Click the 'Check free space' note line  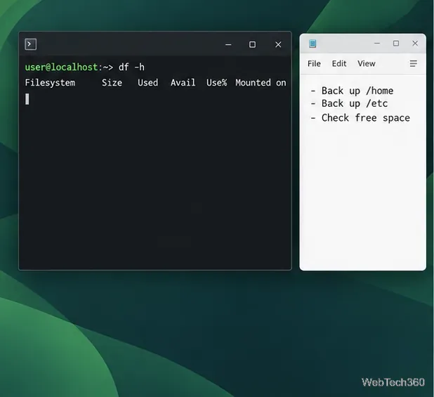click(x=360, y=118)
